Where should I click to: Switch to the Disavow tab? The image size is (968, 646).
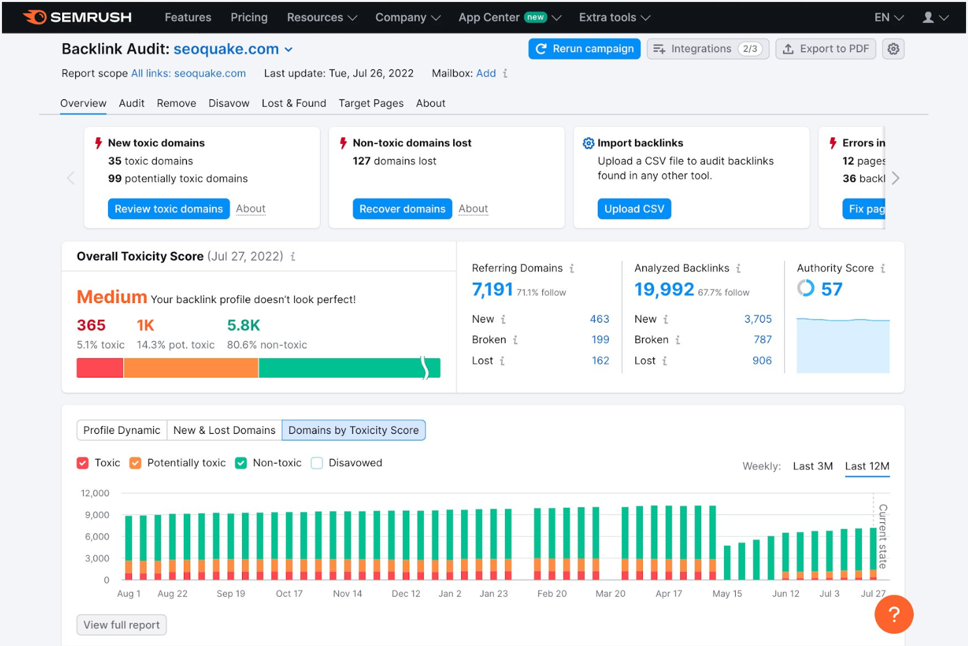(229, 103)
